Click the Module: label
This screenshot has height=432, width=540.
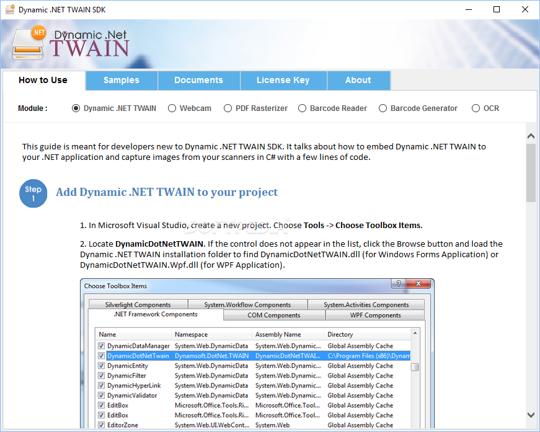coord(33,108)
